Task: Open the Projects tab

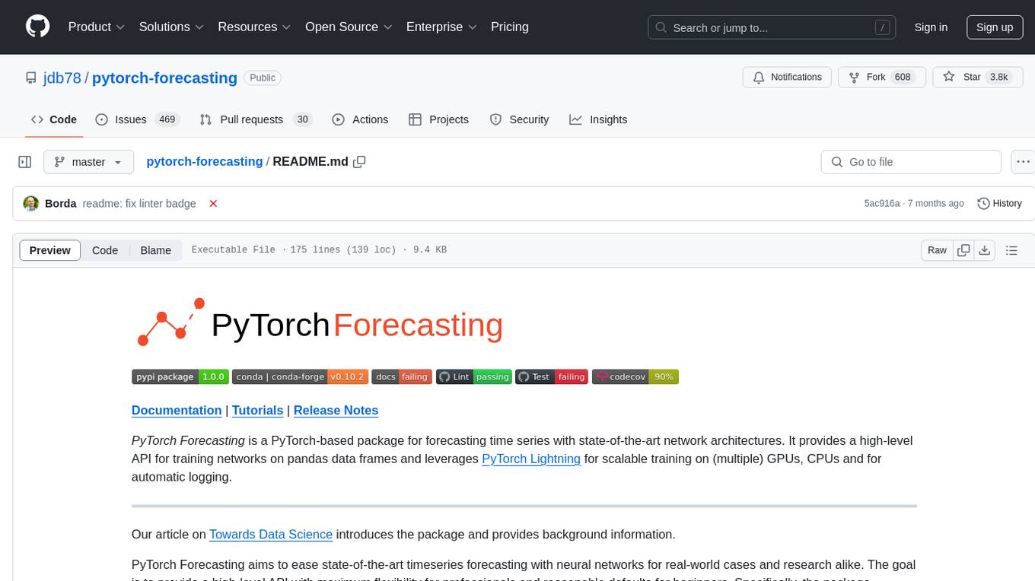Action: (x=439, y=119)
